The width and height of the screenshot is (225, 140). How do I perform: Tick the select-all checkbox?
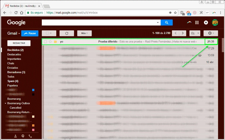47,33
